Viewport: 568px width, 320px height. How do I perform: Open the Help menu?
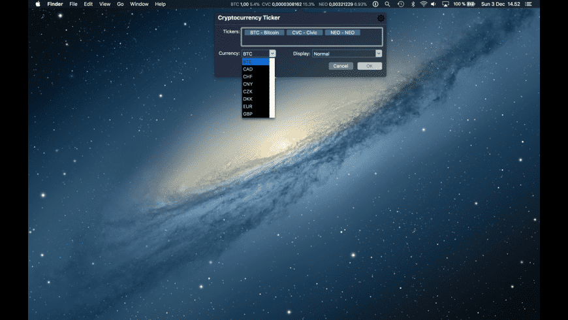[x=160, y=4]
